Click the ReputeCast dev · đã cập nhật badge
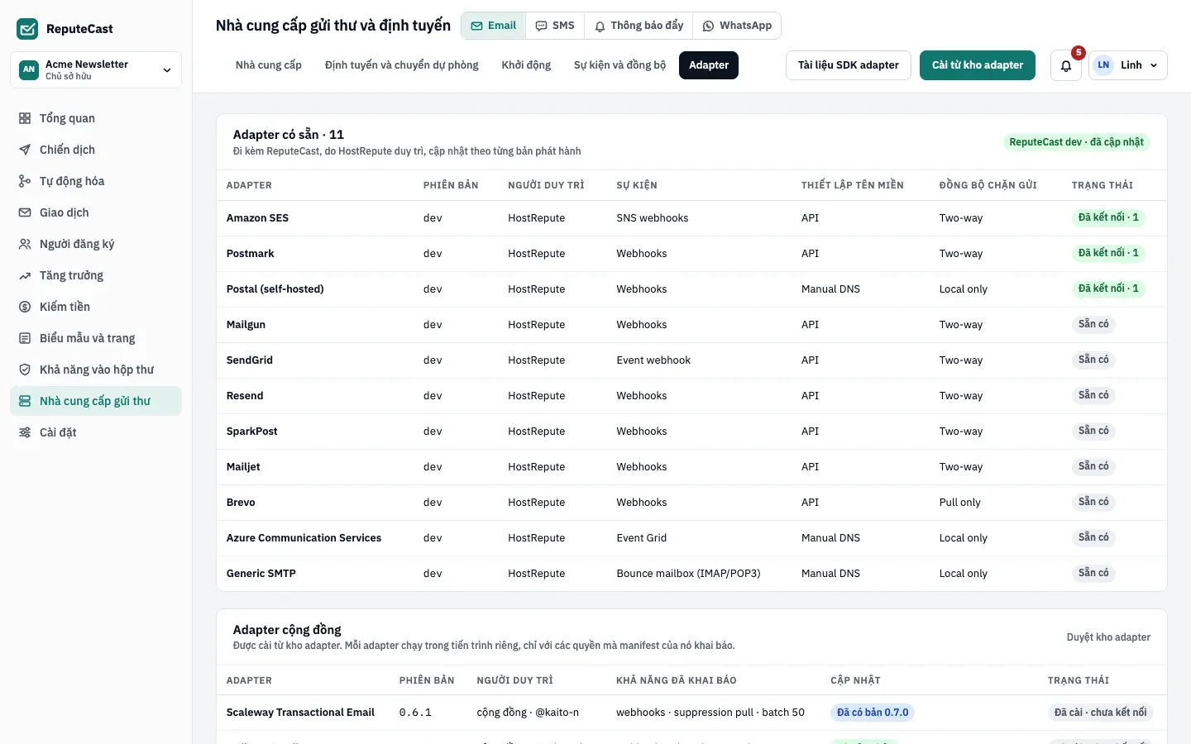The width and height of the screenshot is (1191, 744). (x=1076, y=142)
